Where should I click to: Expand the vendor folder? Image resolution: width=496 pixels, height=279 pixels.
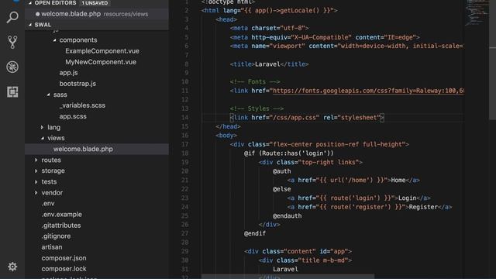pos(36,193)
